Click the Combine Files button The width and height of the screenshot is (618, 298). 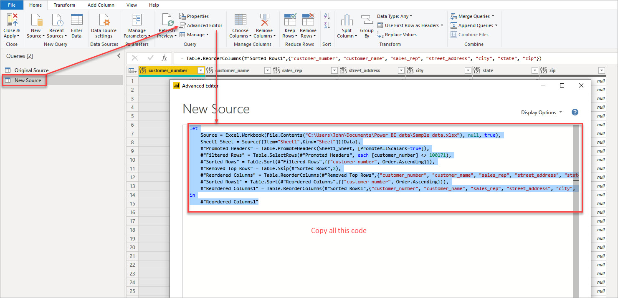(x=469, y=35)
